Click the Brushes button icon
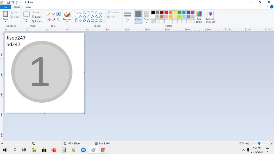 pyautogui.click(x=67, y=14)
